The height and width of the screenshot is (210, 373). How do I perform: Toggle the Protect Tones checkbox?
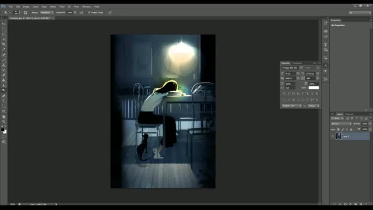[x=89, y=12]
